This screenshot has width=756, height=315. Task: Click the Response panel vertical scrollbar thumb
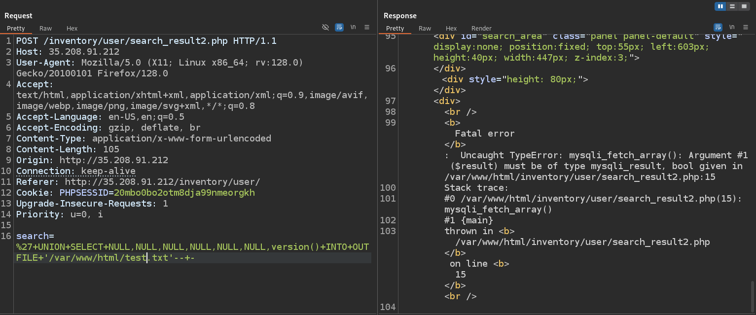click(x=753, y=296)
